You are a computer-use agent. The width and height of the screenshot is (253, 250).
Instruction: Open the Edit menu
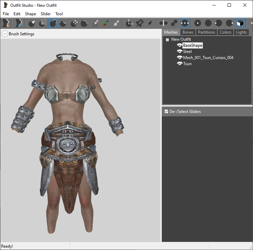pyautogui.click(x=17, y=14)
